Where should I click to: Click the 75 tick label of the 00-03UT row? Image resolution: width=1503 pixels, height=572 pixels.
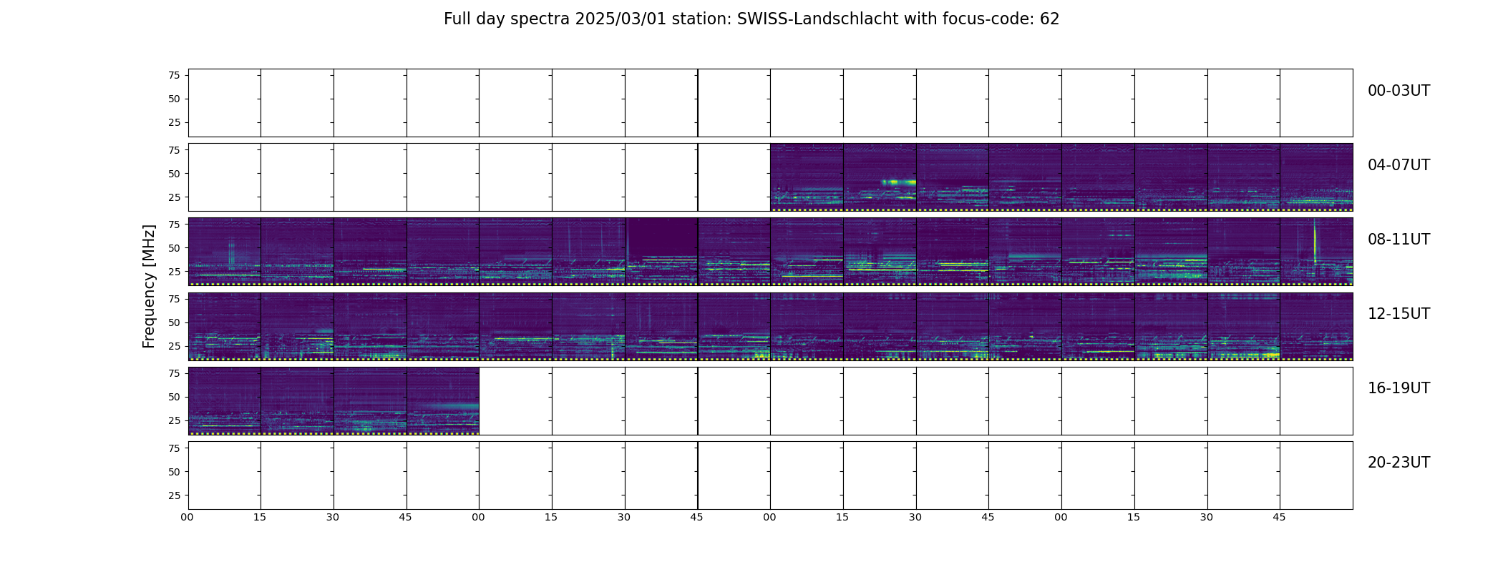(174, 75)
